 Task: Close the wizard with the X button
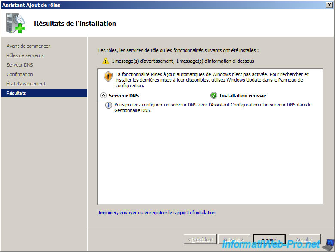329,5
